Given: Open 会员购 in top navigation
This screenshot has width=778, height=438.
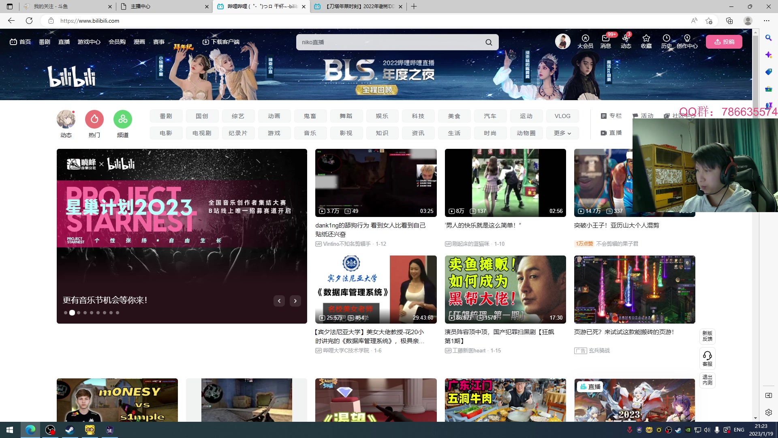Looking at the screenshot, I should tap(117, 42).
